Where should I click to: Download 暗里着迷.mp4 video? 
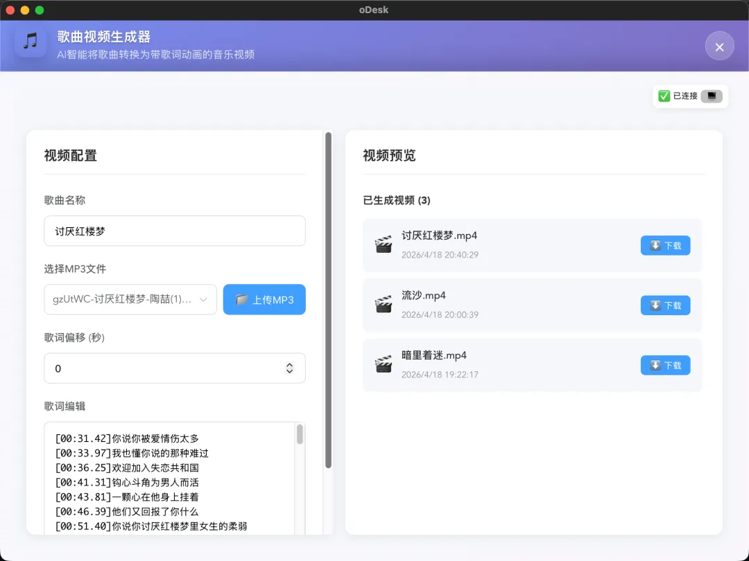click(665, 366)
